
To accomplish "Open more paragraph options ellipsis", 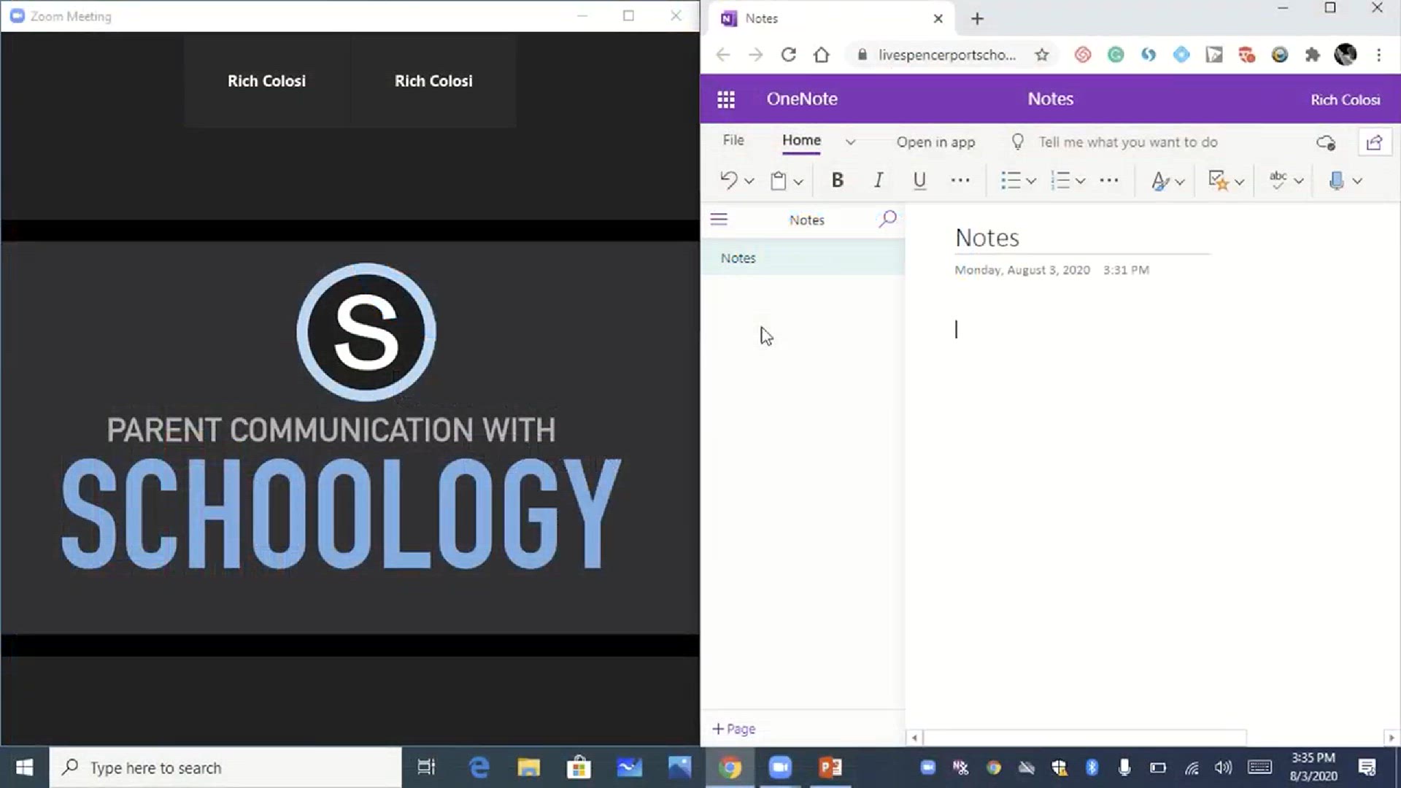I will (1109, 180).
